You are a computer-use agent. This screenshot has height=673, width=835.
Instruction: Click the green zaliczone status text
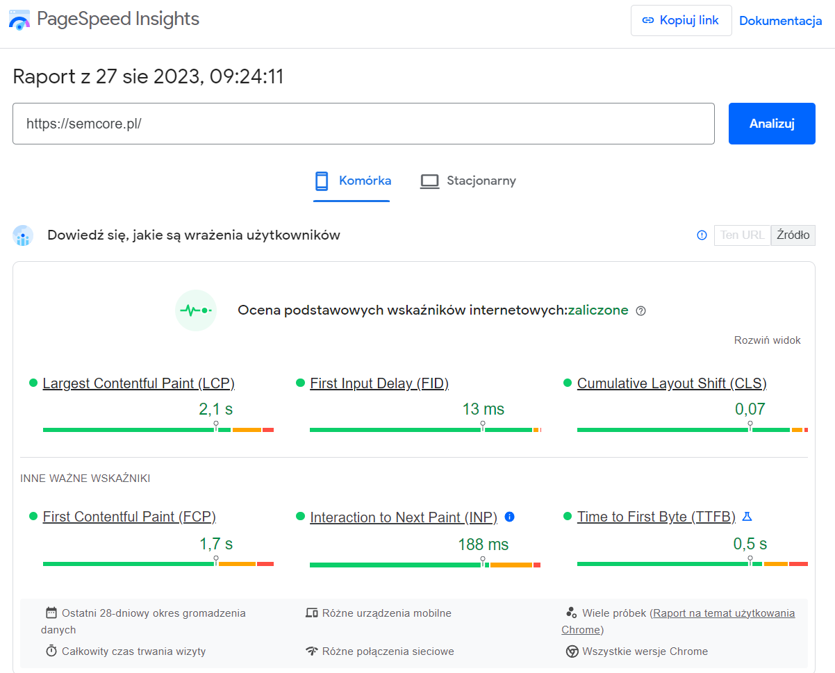[x=598, y=310]
